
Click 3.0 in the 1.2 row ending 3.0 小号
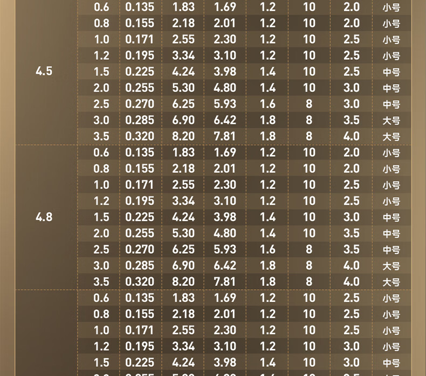(x=351, y=346)
